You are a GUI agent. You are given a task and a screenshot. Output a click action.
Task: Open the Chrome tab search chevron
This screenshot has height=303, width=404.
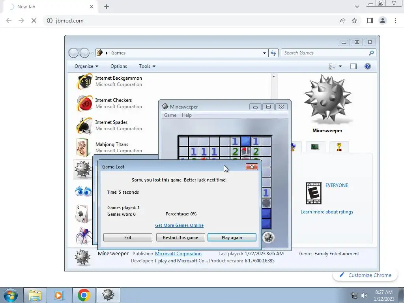click(357, 7)
